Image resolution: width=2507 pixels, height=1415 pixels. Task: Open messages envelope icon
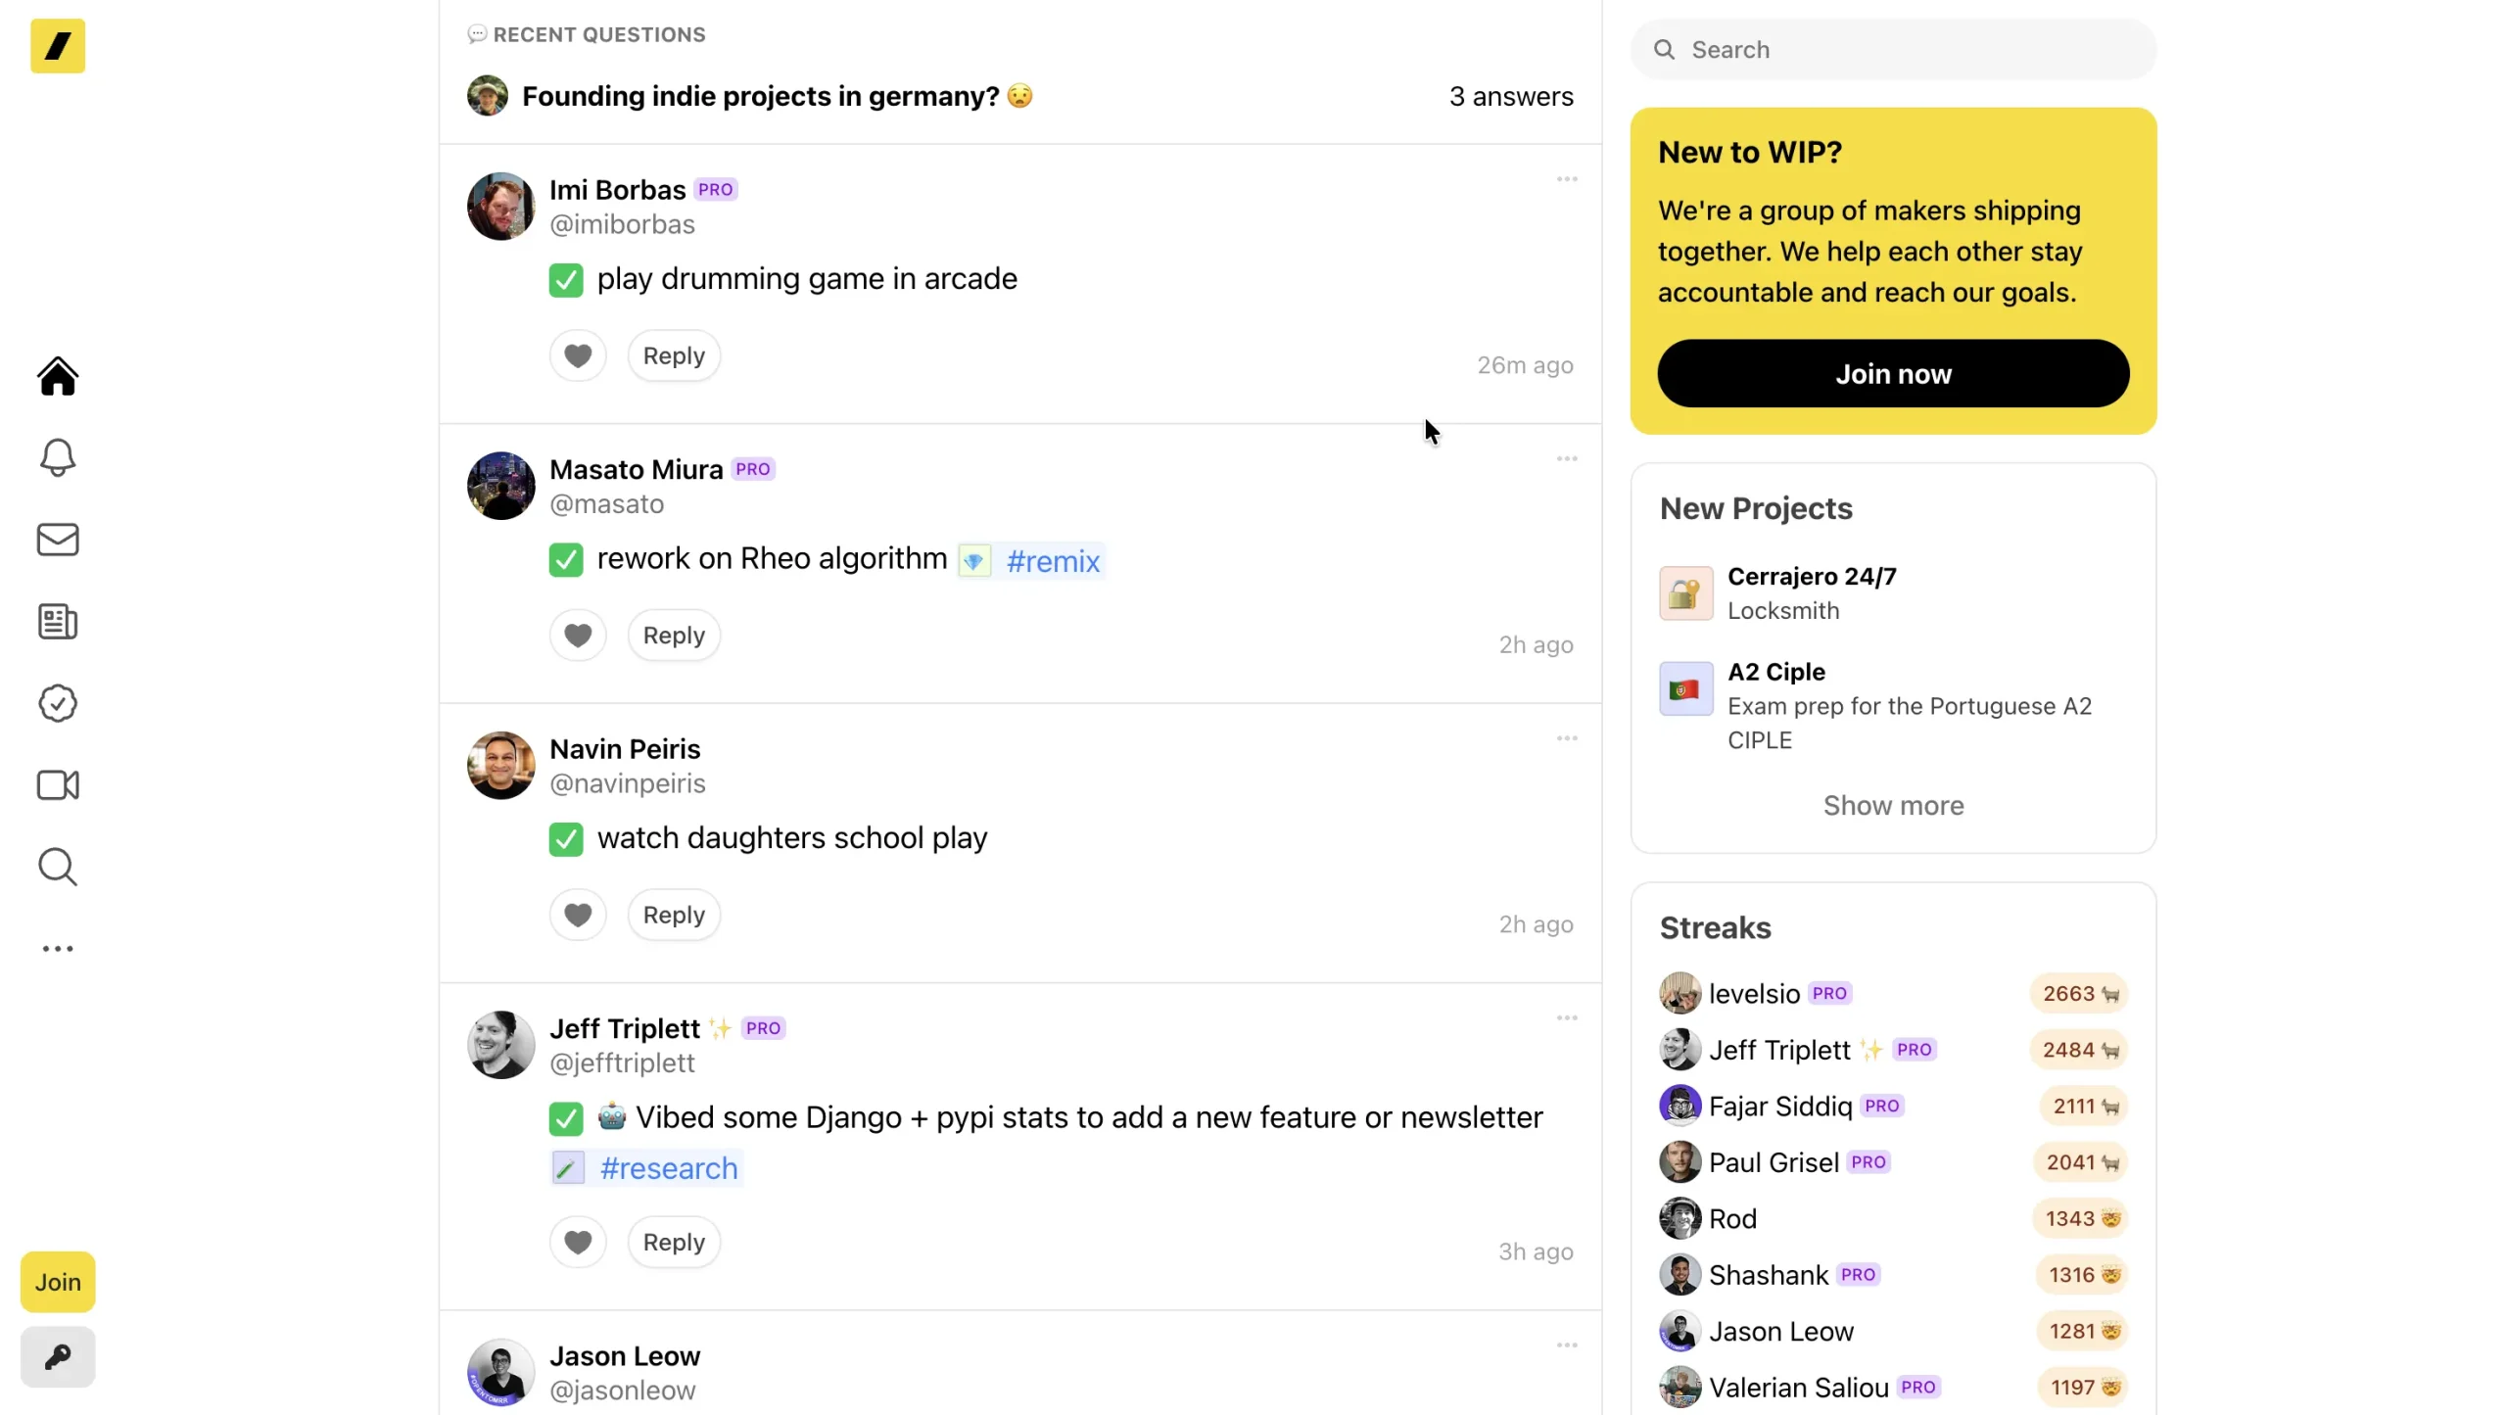[x=58, y=540]
